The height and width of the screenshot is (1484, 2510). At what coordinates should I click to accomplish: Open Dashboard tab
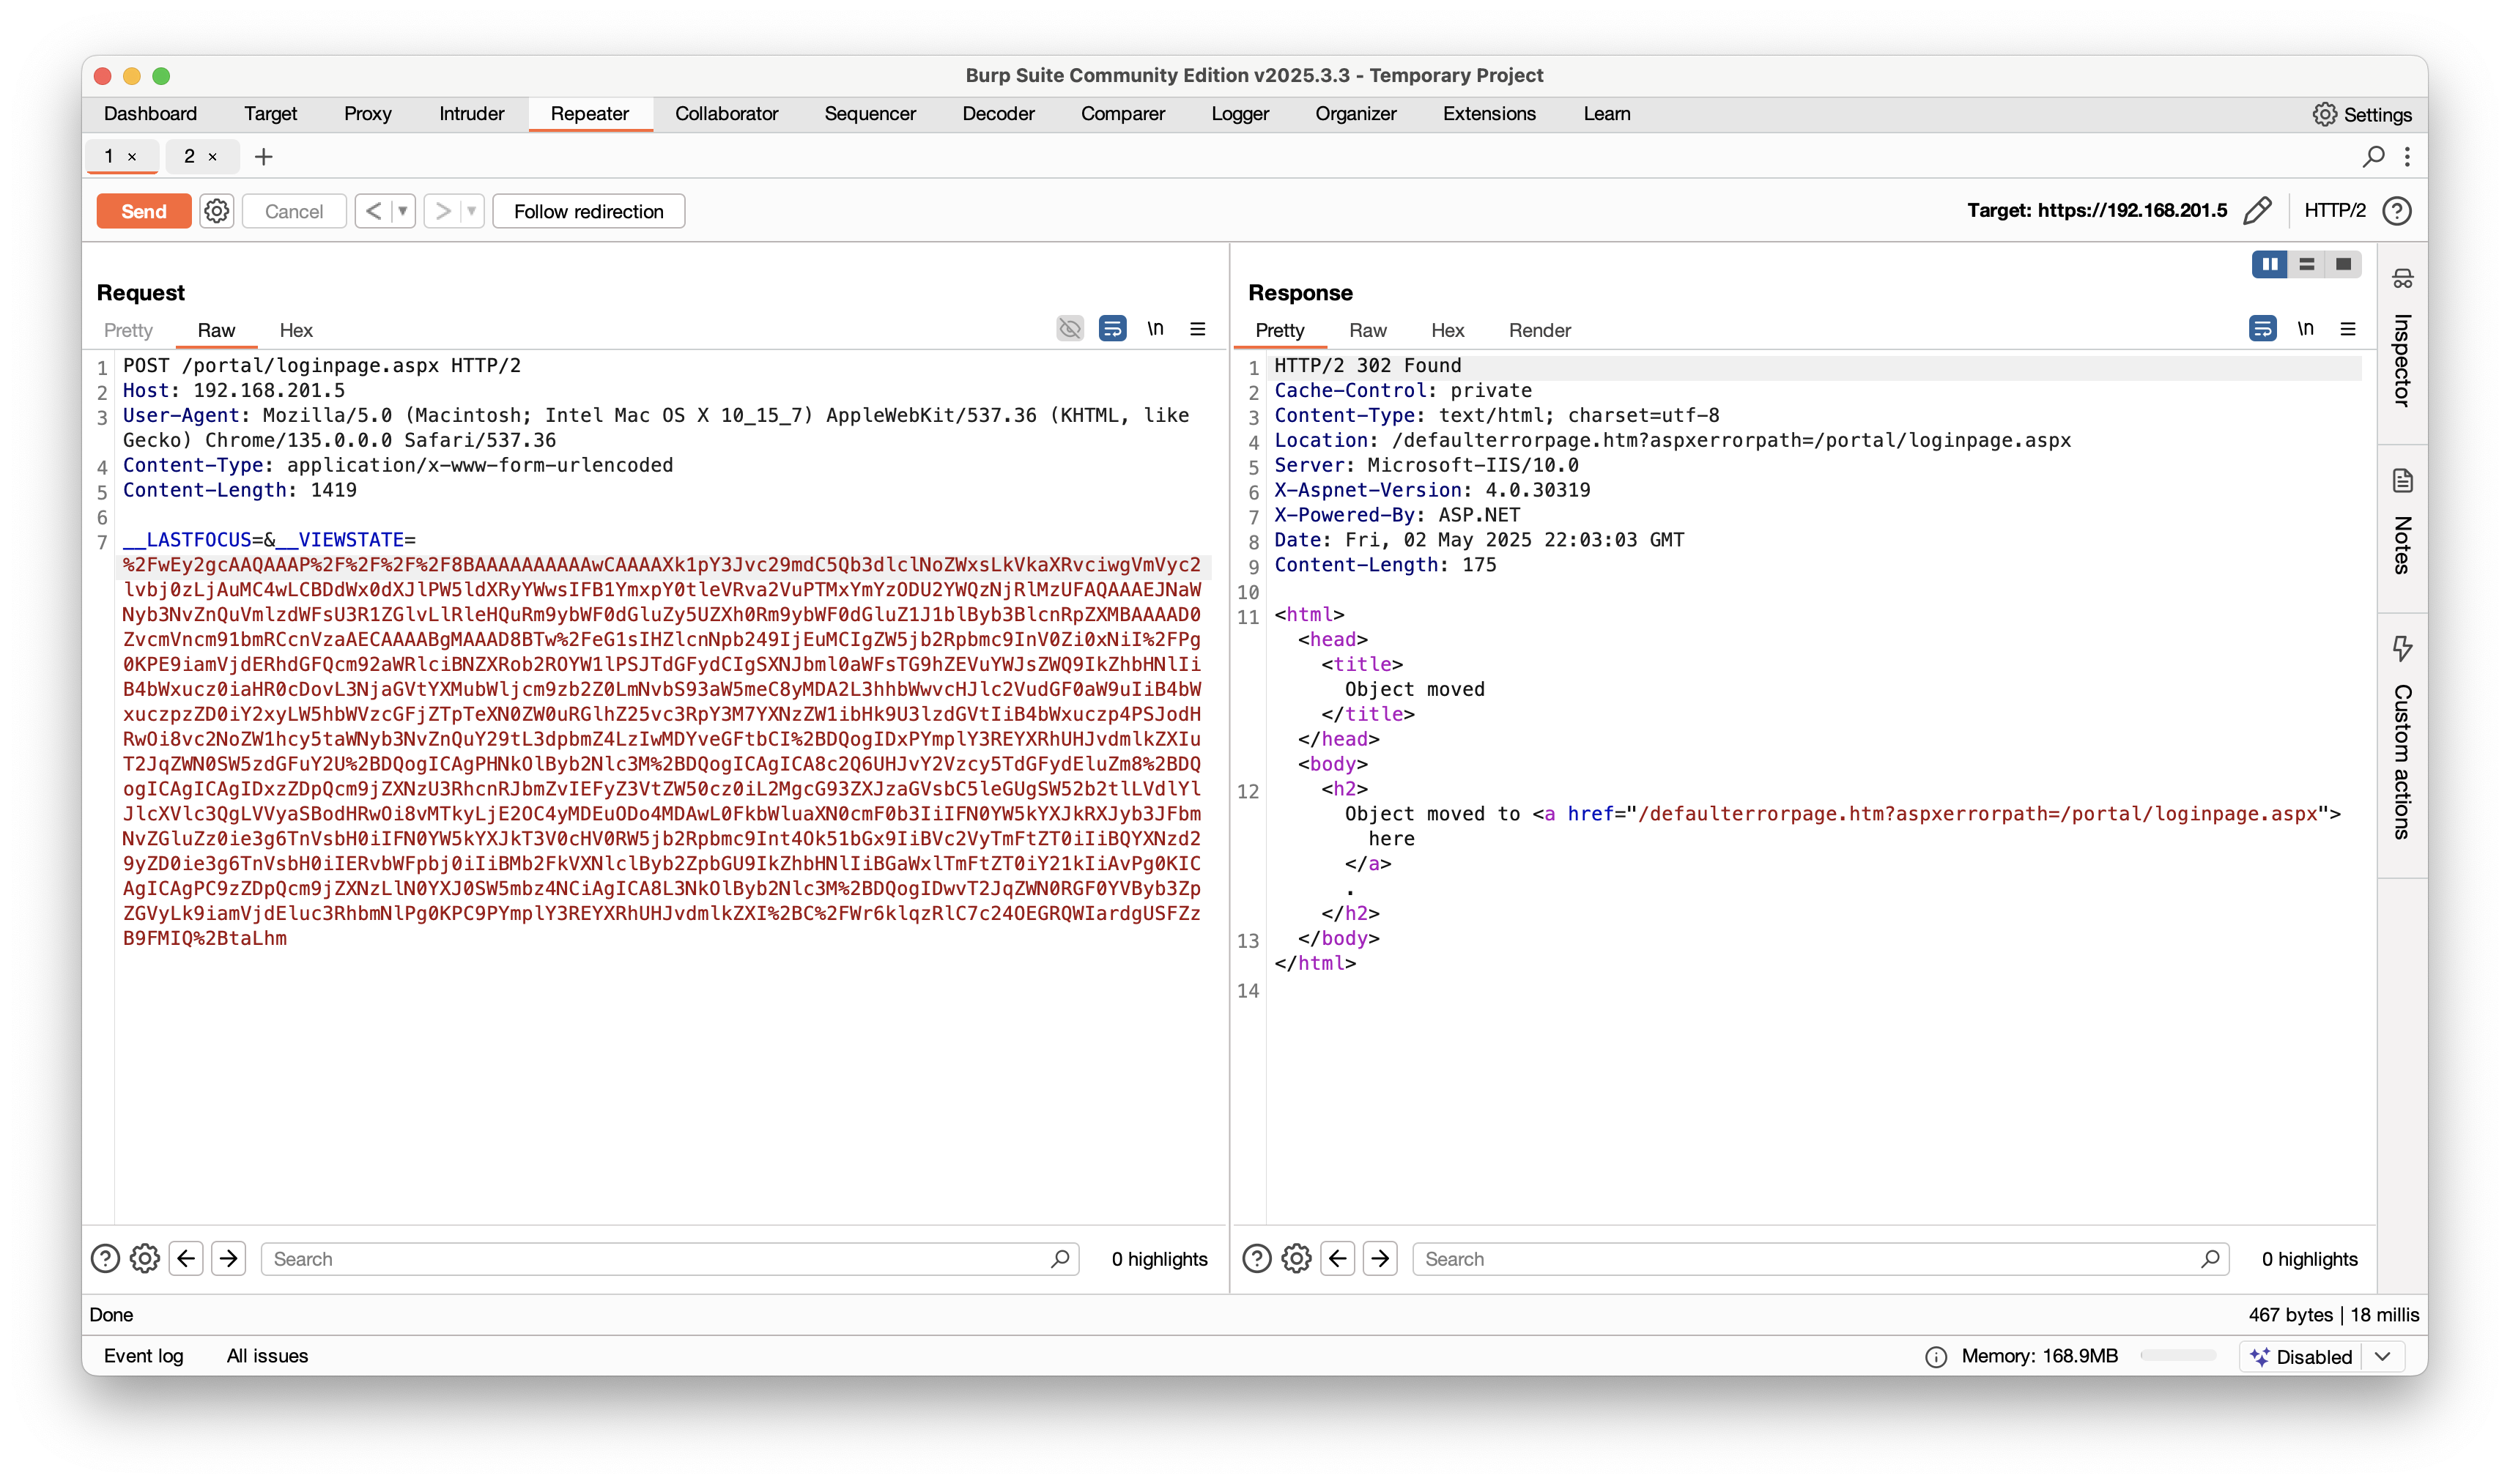point(150,114)
